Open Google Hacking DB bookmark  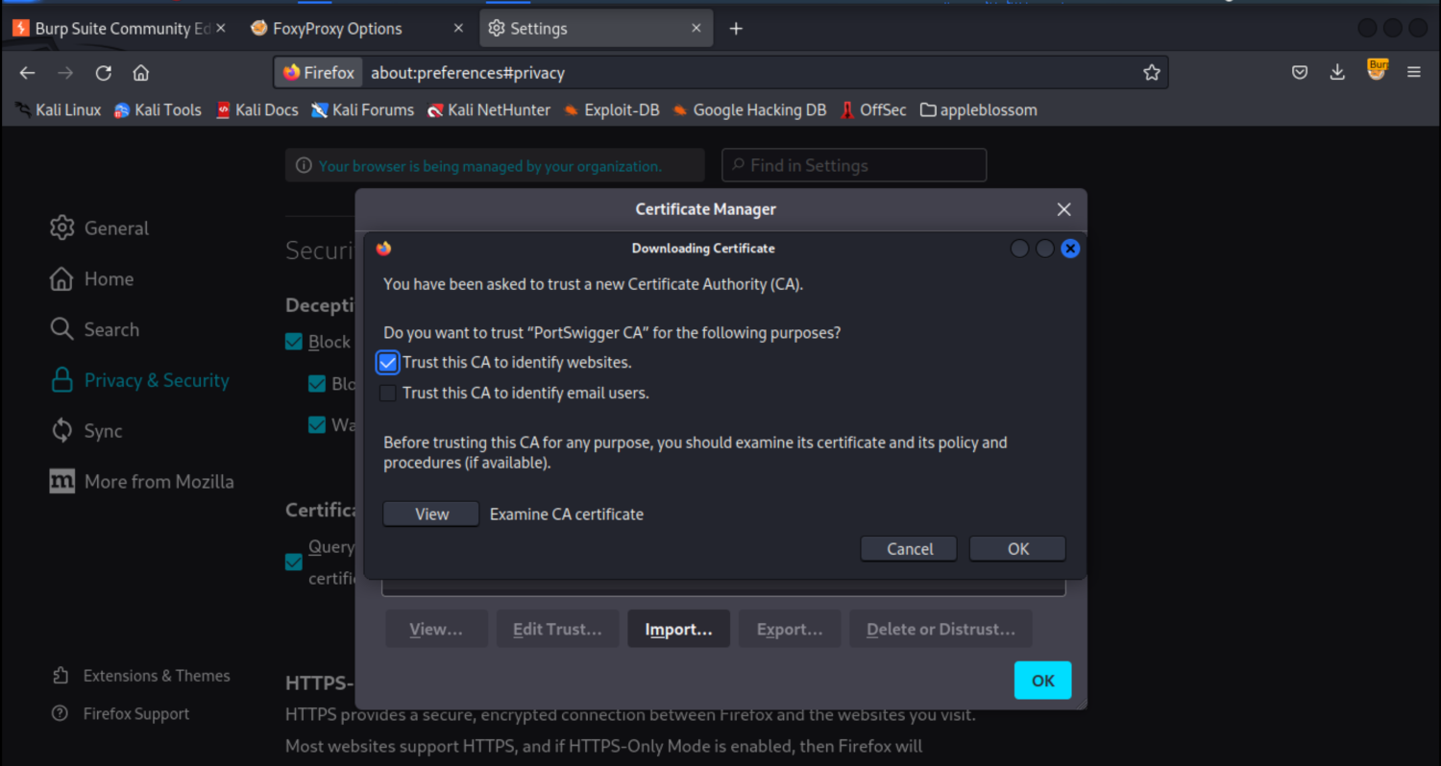749,110
